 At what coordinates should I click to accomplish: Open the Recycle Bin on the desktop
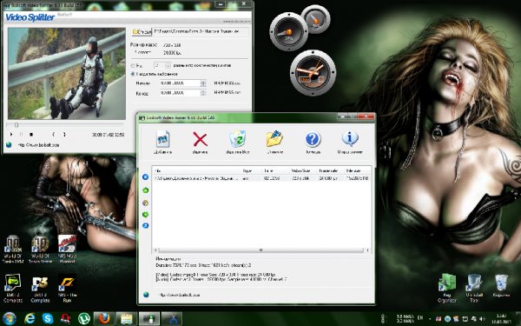[501, 285]
